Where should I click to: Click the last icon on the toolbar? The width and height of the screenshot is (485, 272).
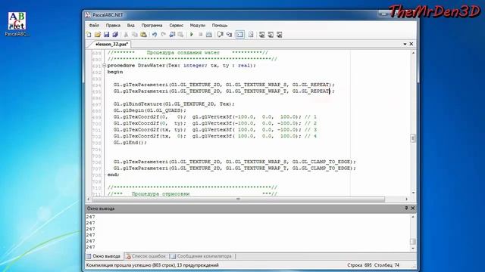280,35
